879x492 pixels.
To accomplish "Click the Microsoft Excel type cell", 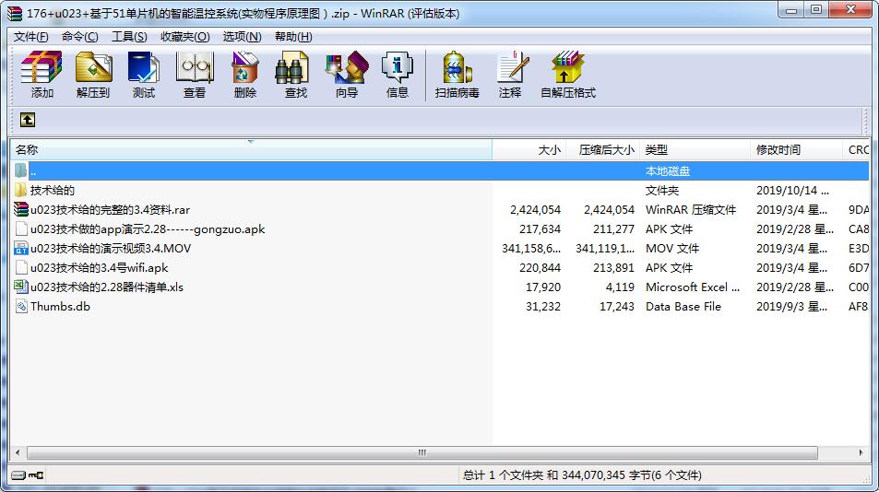I will [x=693, y=287].
